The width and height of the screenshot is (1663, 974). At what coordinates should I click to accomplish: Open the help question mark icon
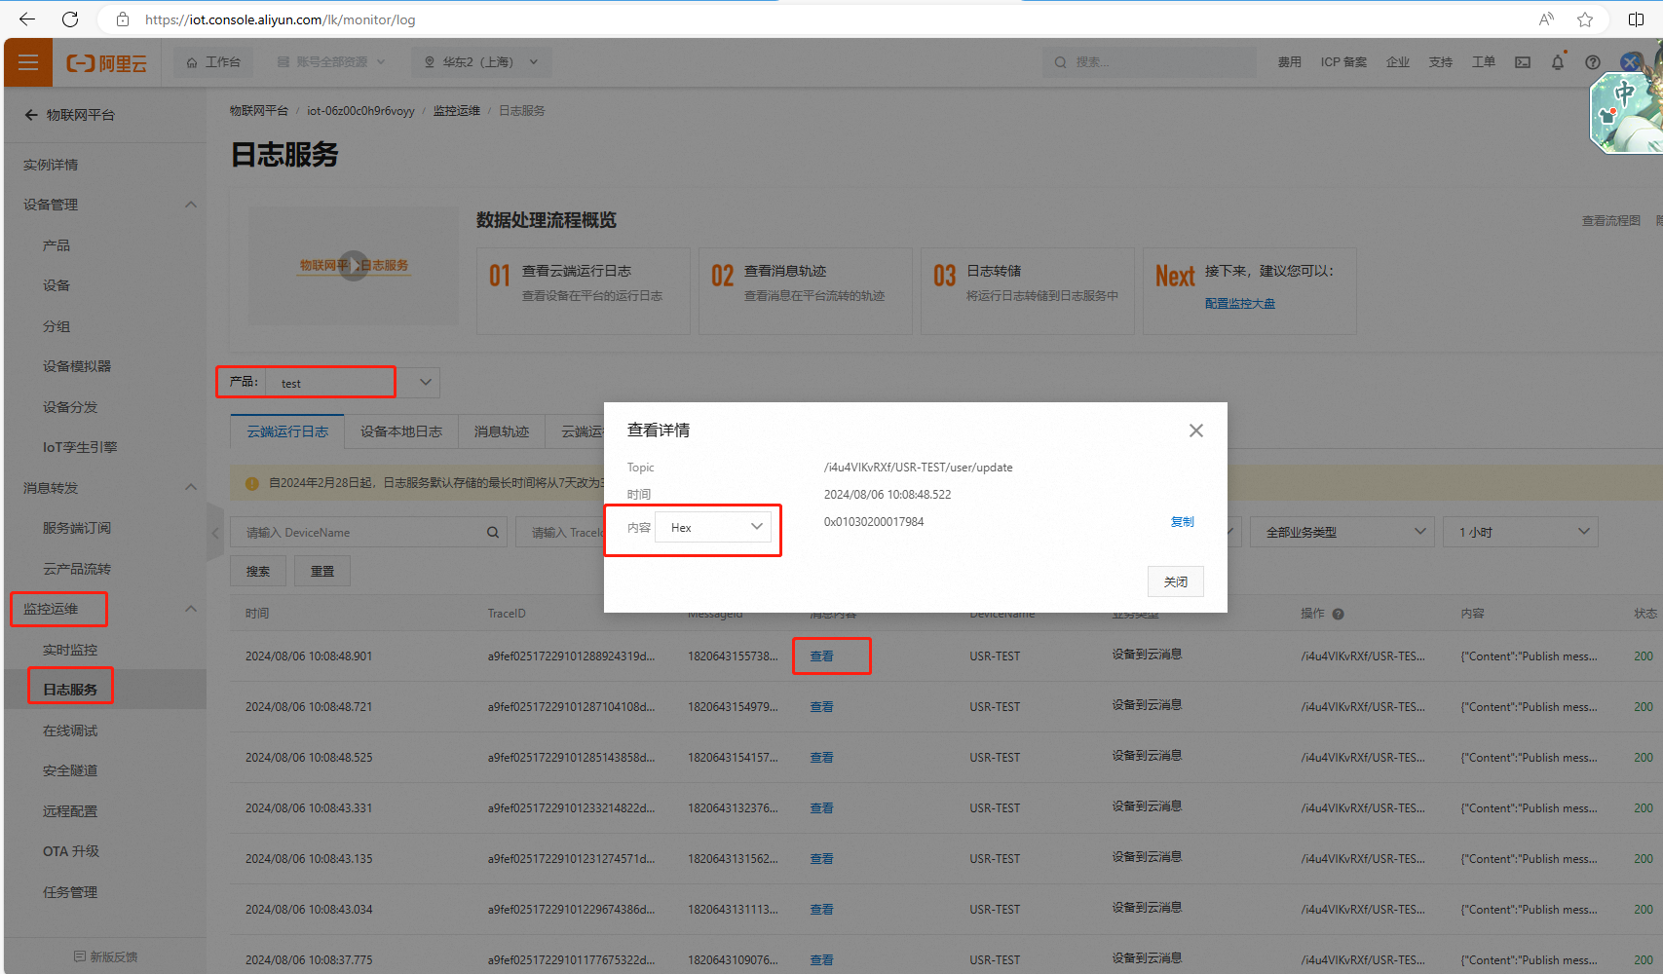(1592, 62)
